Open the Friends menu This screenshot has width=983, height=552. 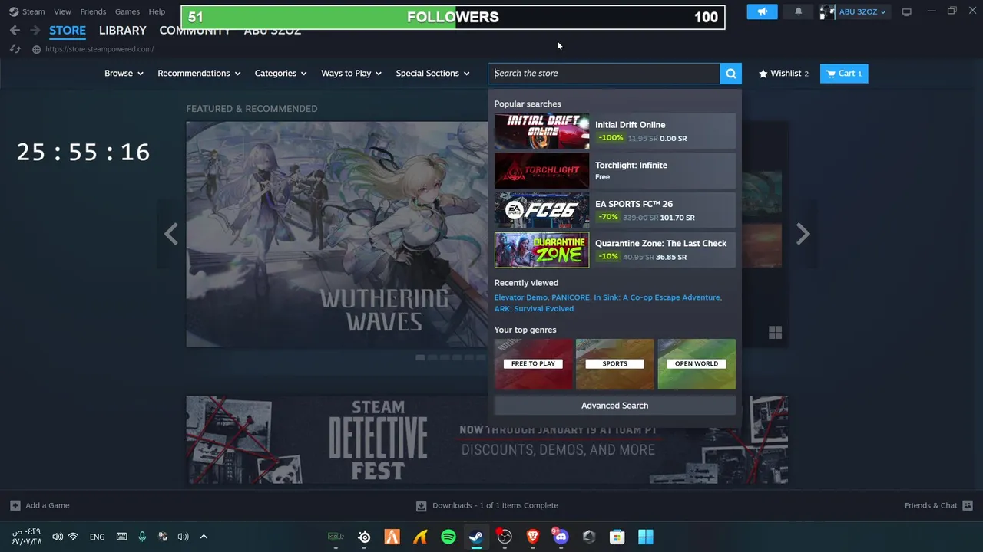93,11
